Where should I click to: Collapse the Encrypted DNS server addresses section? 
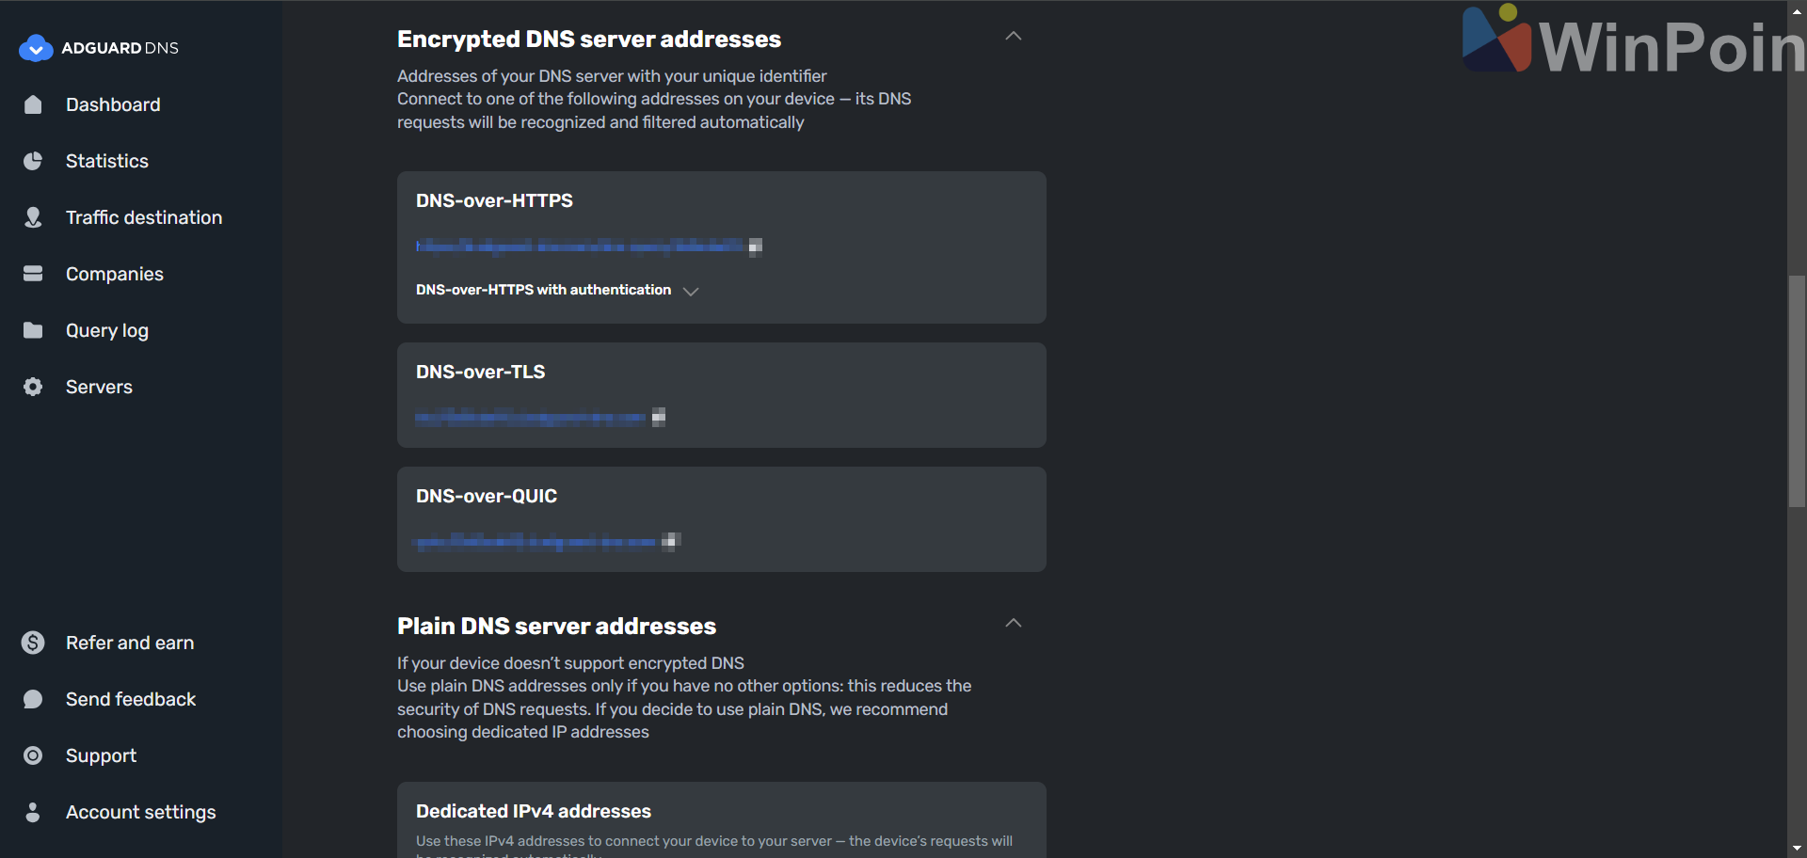click(1013, 36)
